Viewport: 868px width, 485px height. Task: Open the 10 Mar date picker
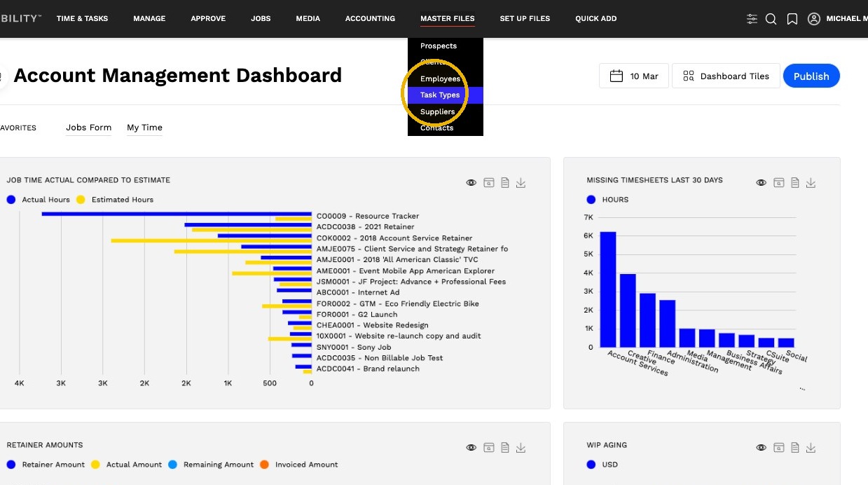coord(634,76)
